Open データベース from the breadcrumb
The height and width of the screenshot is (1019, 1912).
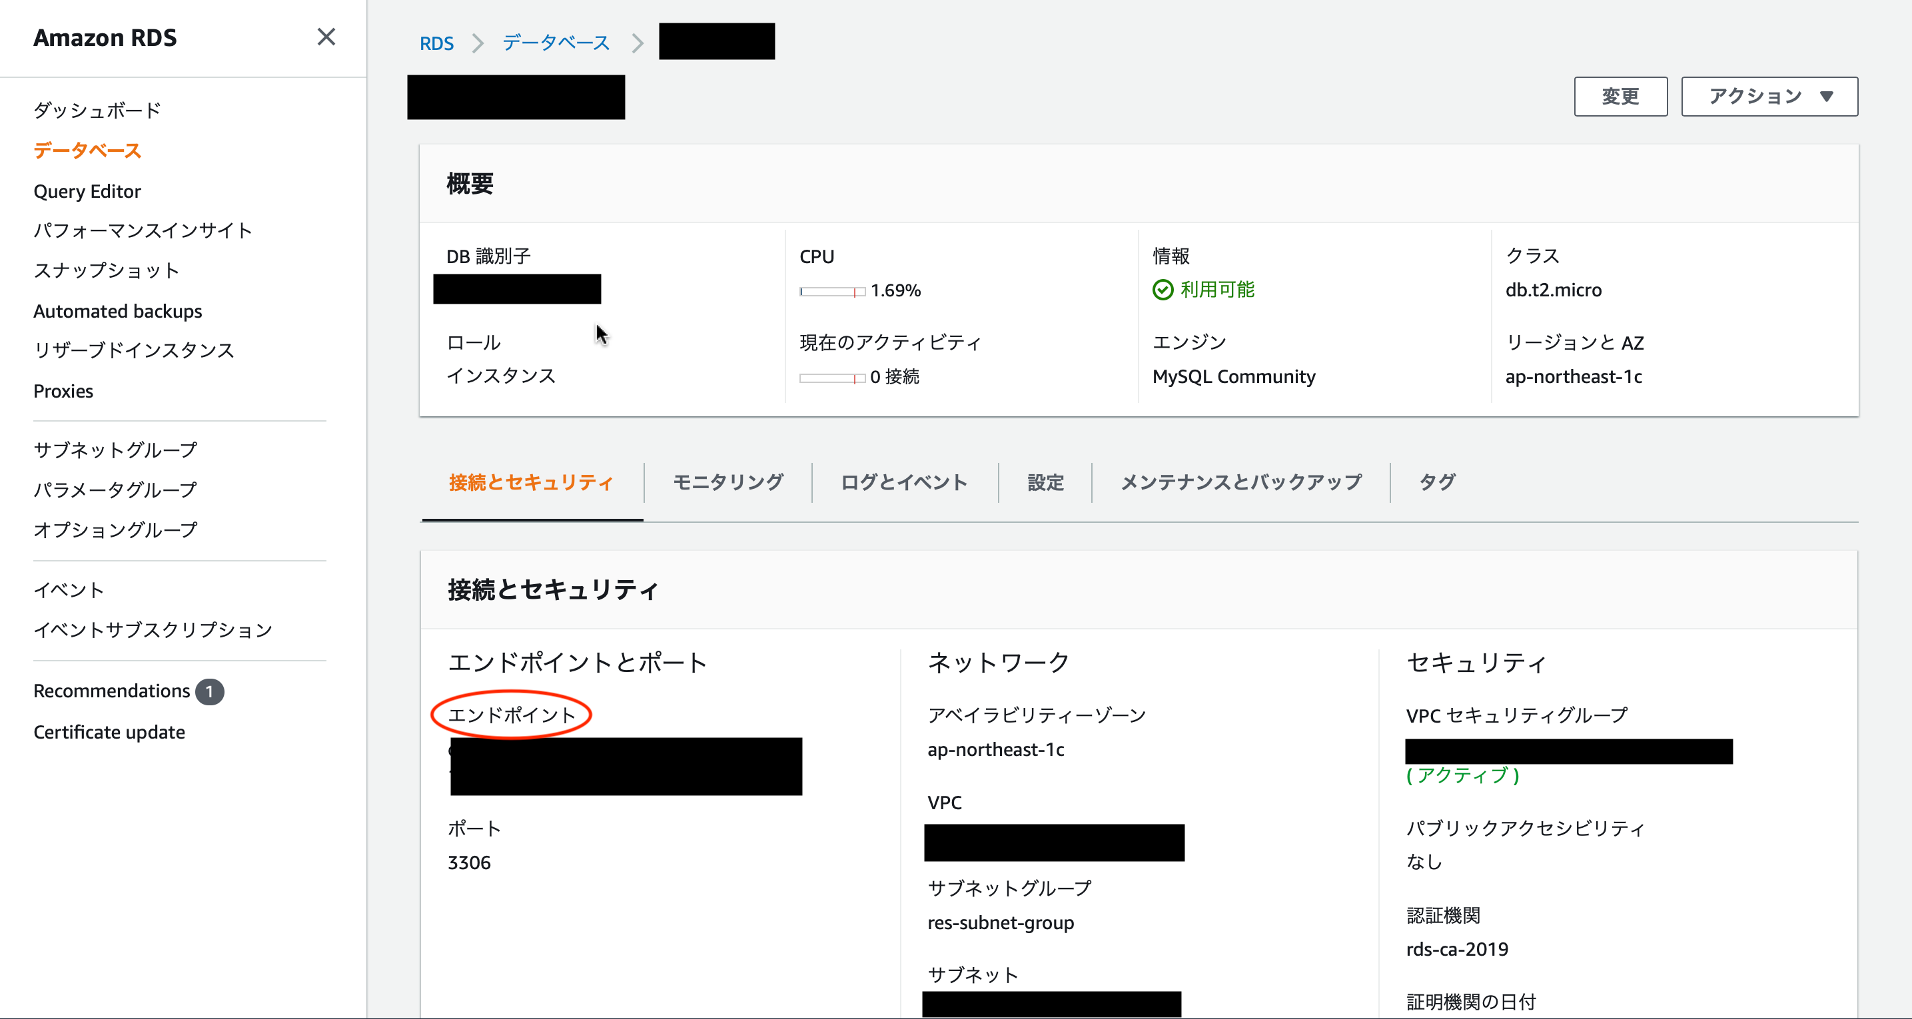click(x=555, y=43)
